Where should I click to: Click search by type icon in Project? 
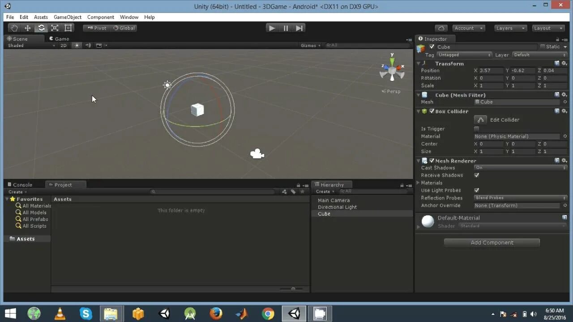284,191
